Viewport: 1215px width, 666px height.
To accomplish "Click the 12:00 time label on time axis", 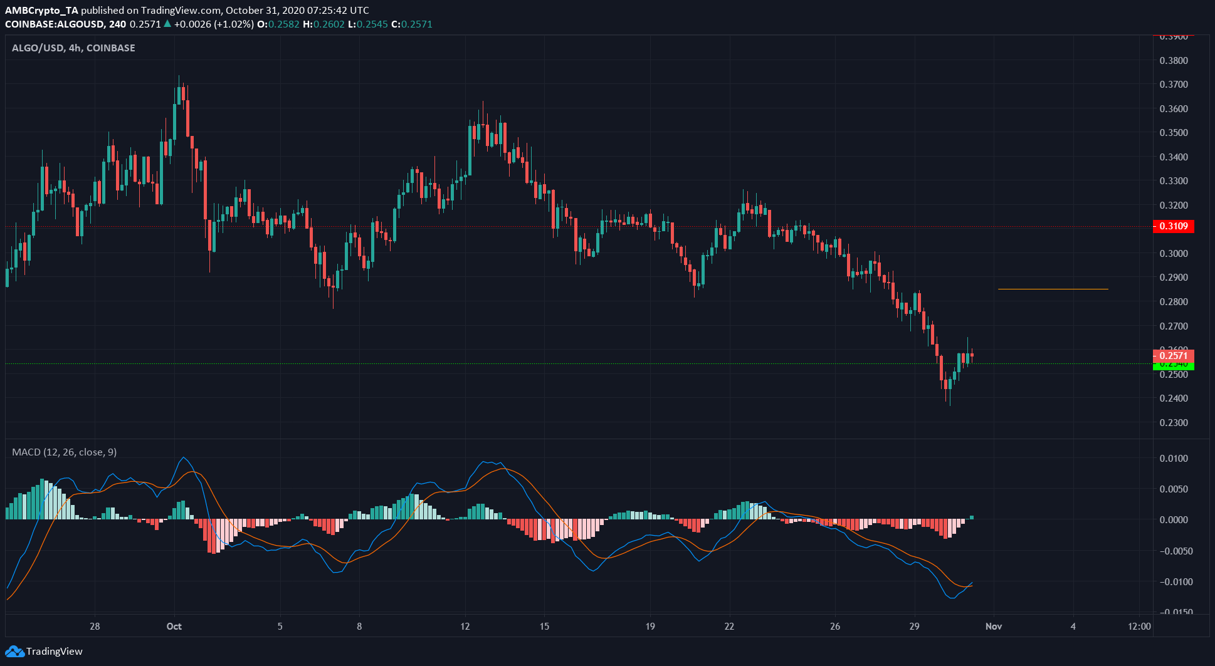I will pyautogui.click(x=1139, y=627).
